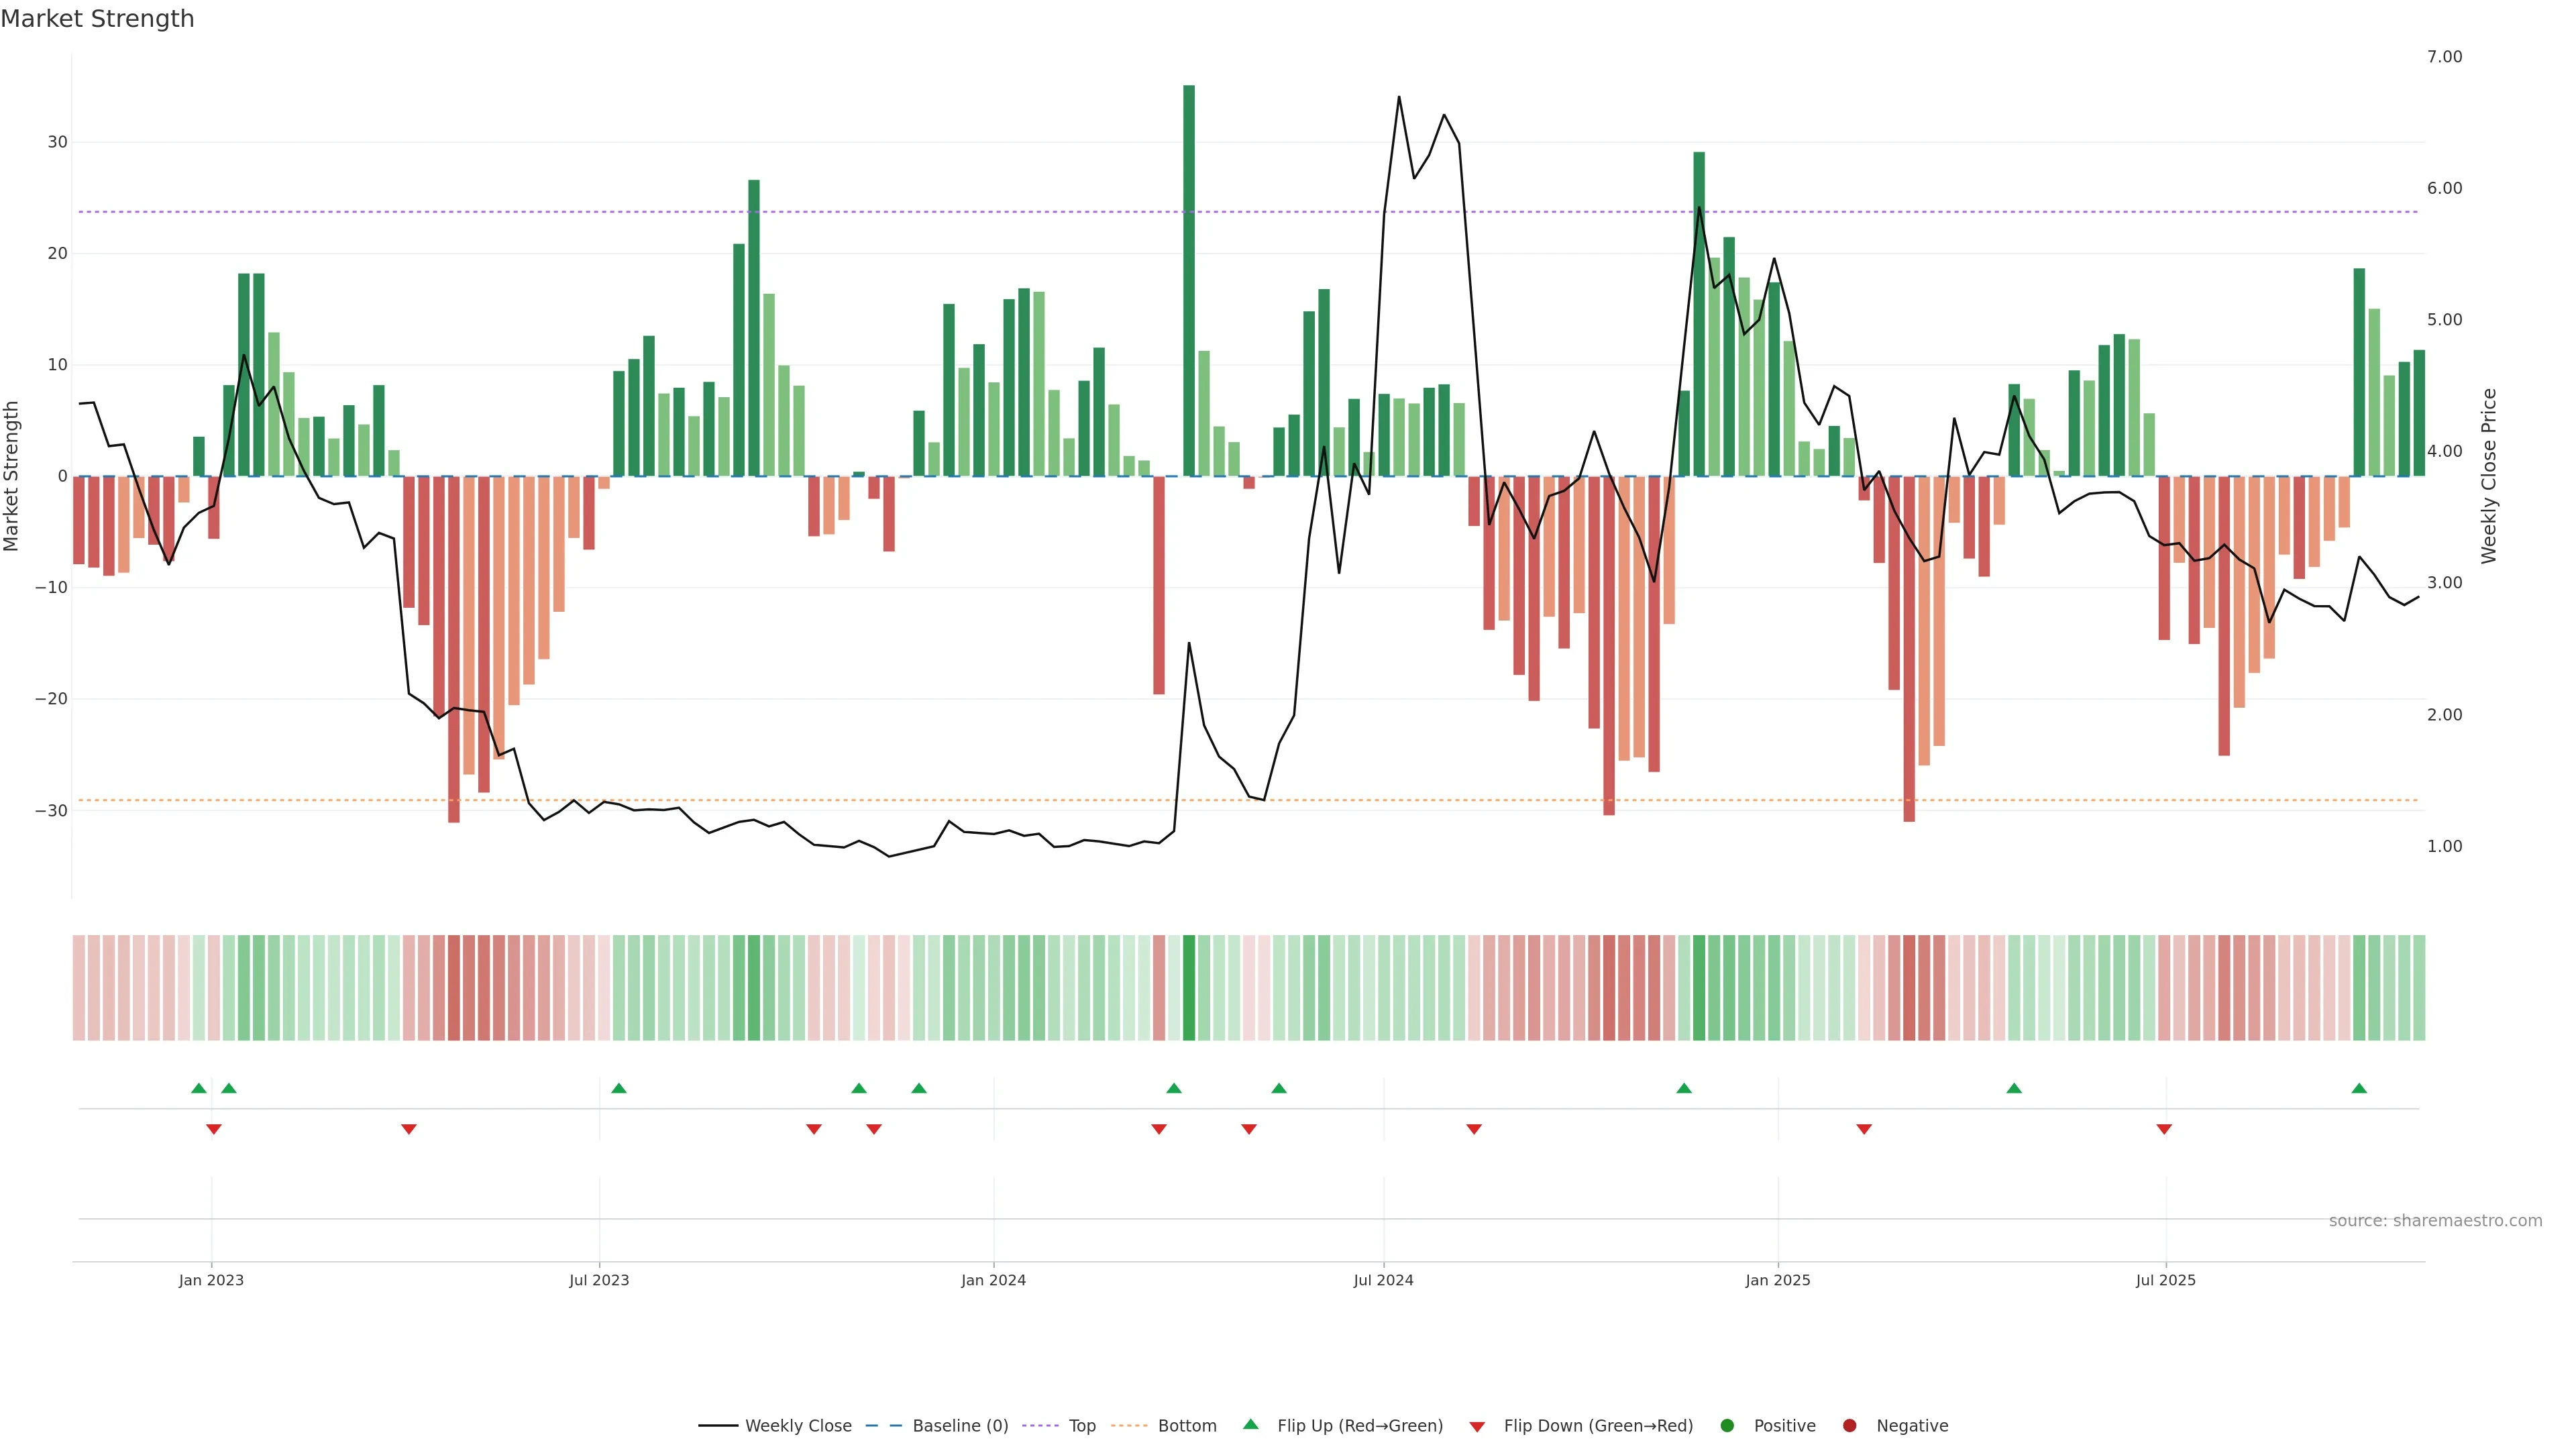
Task: Click the Market Strength chart title
Action: tap(97, 19)
